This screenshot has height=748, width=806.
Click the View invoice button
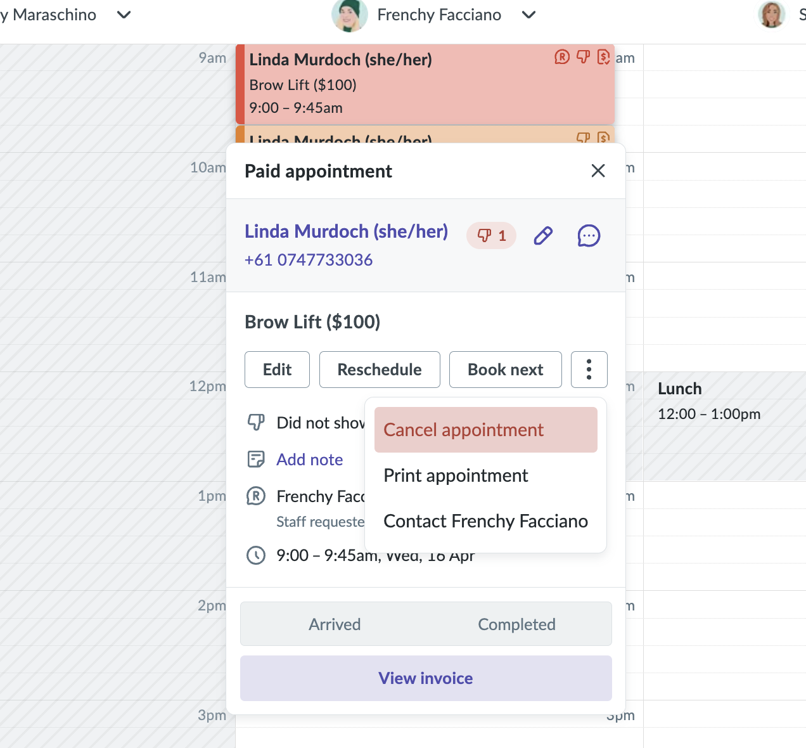point(426,678)
